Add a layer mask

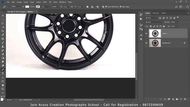pos(169,99)
